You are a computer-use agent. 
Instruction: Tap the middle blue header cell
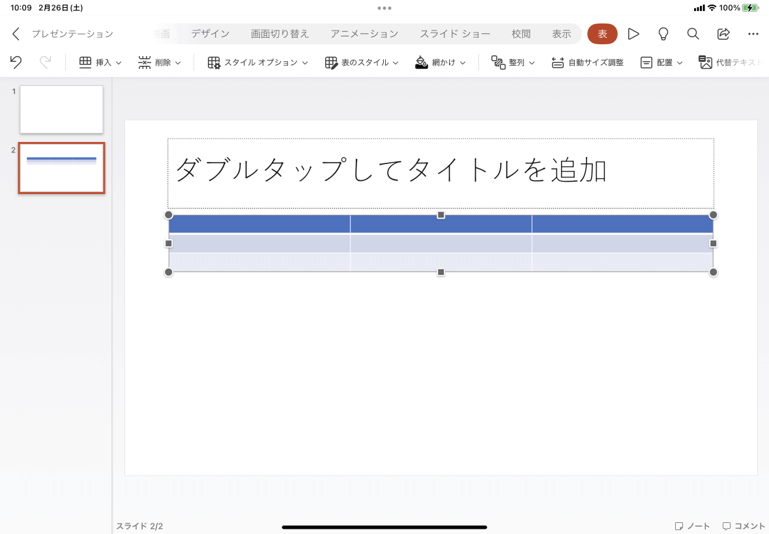coord(441,224)
